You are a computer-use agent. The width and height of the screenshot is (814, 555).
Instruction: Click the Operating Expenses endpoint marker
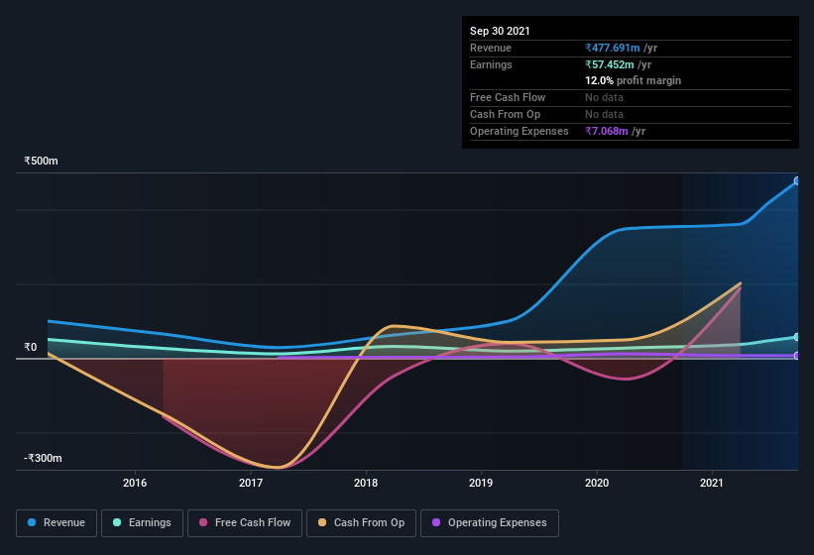click(x=797, y=356)
